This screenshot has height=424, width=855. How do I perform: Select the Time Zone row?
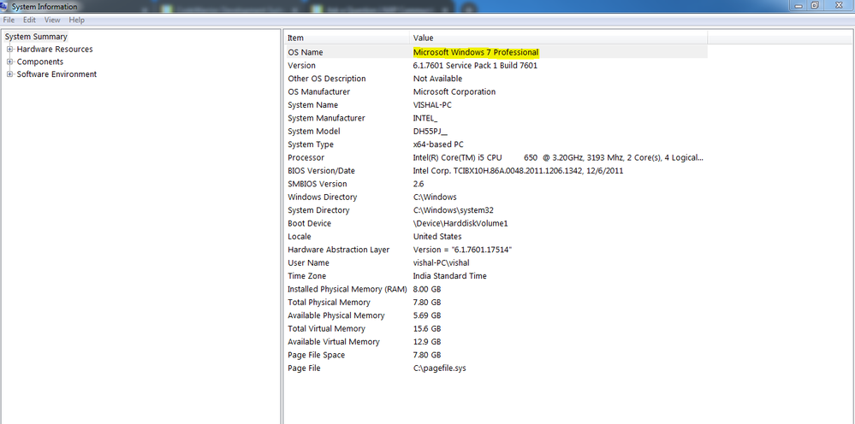coord(496,276)
